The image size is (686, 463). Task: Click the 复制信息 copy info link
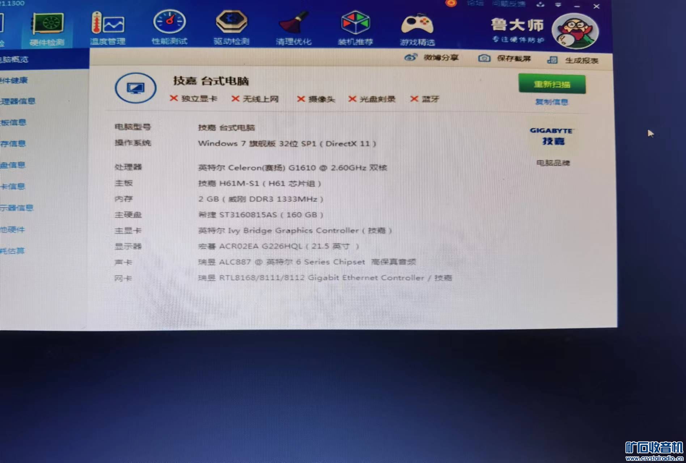point(551,102)
